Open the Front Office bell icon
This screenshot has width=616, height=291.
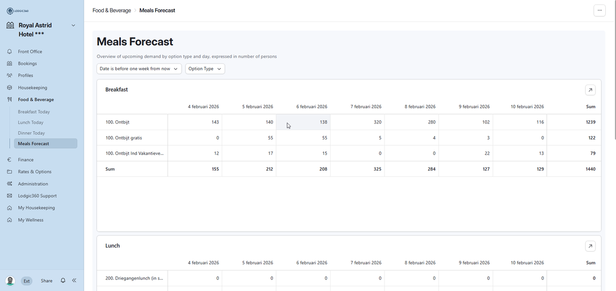9,52
